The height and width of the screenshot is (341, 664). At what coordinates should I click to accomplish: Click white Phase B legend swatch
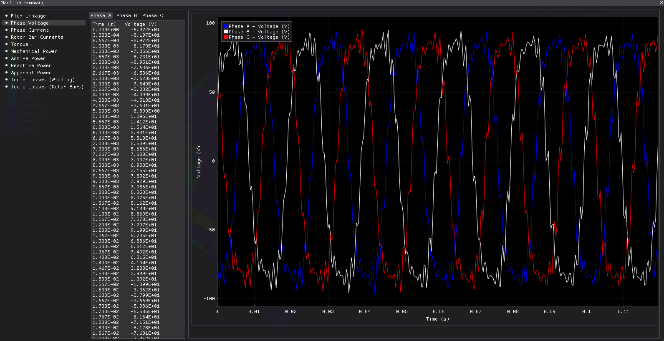[226, 32]
